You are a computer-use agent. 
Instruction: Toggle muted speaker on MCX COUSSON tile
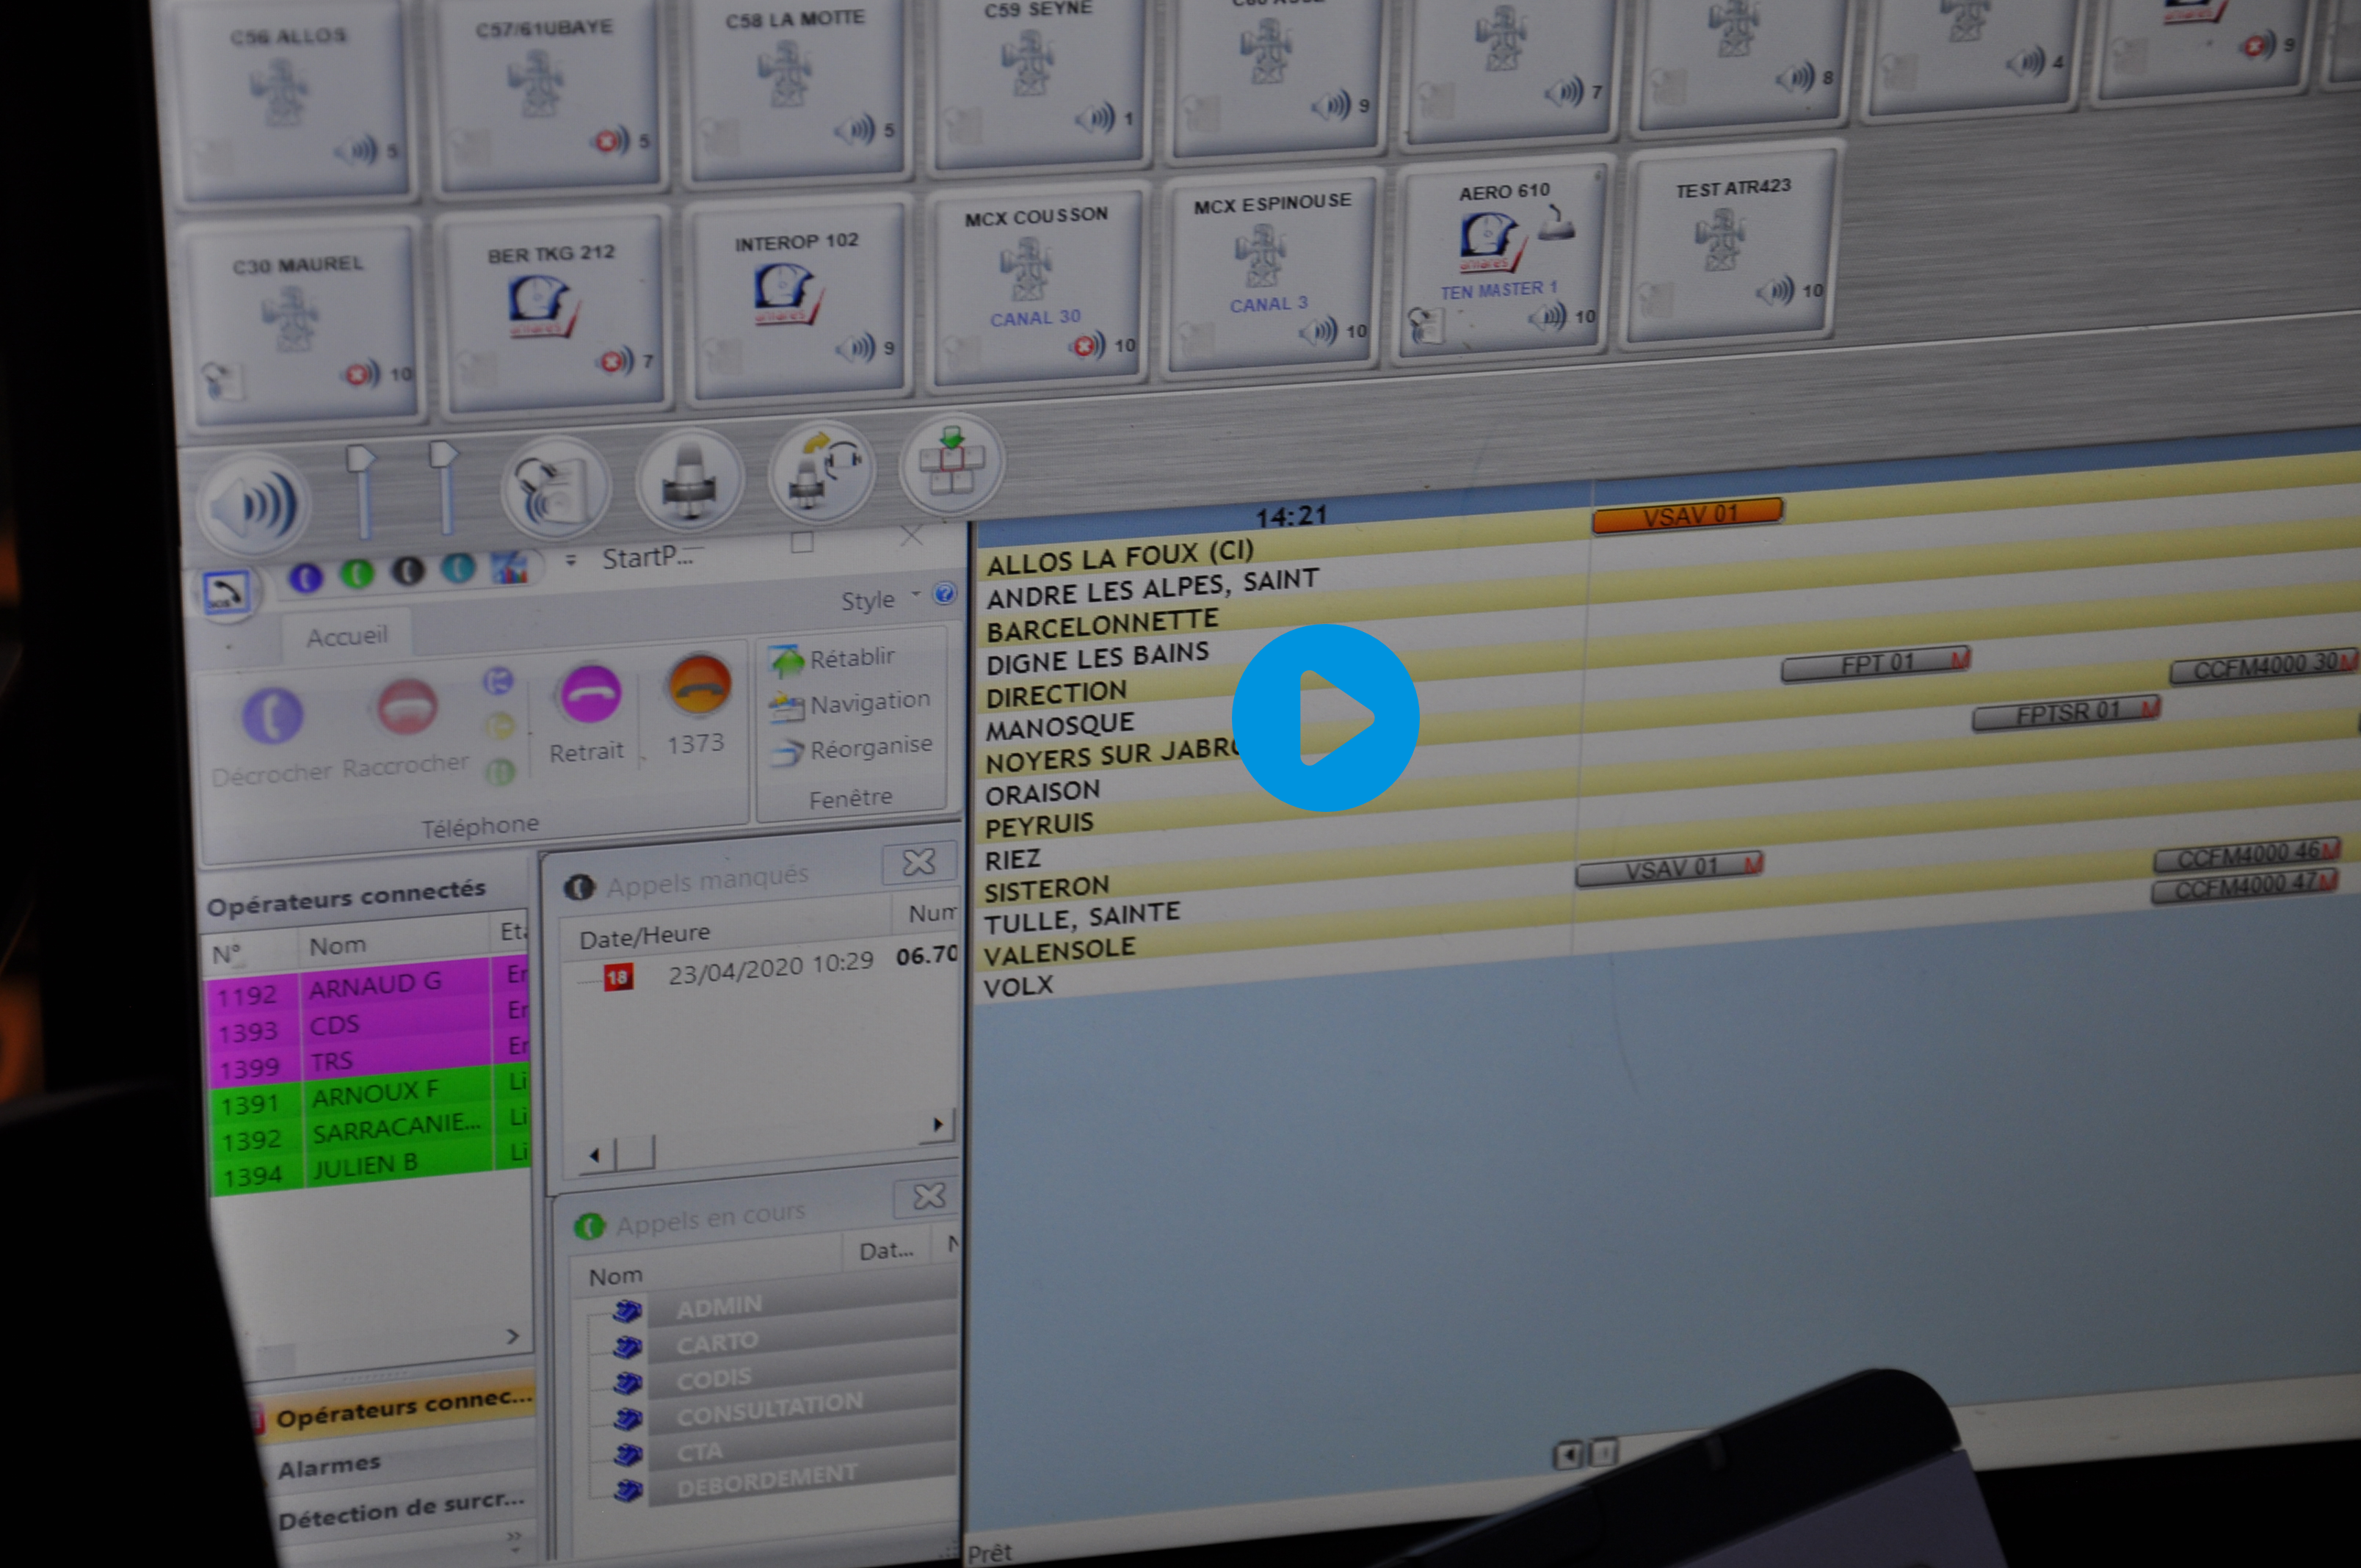tap(1088, 347)
